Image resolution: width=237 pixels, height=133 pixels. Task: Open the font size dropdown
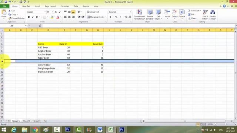click(x=53, y=12)
